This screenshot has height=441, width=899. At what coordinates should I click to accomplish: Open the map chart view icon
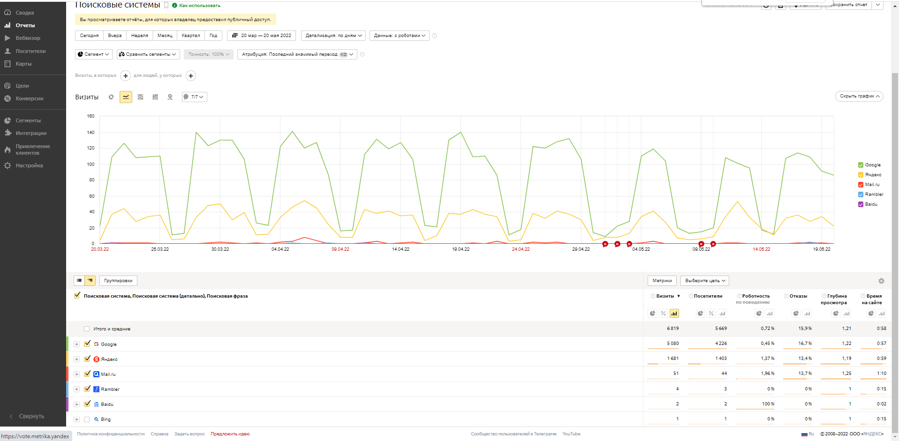click(170, 97)
